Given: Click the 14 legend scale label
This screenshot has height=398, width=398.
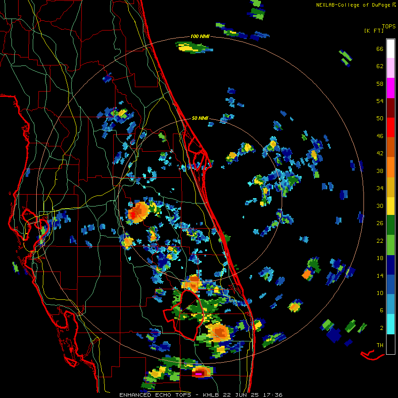Looking at the screenshot, I should pos(380,276).
